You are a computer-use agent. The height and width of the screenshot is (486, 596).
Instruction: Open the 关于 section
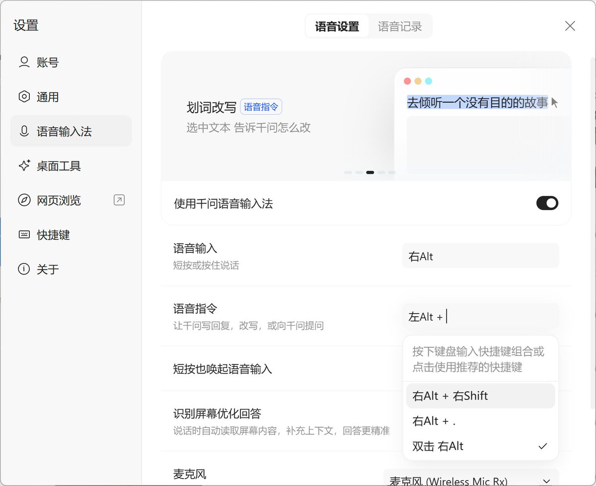[x=71, y=269]
